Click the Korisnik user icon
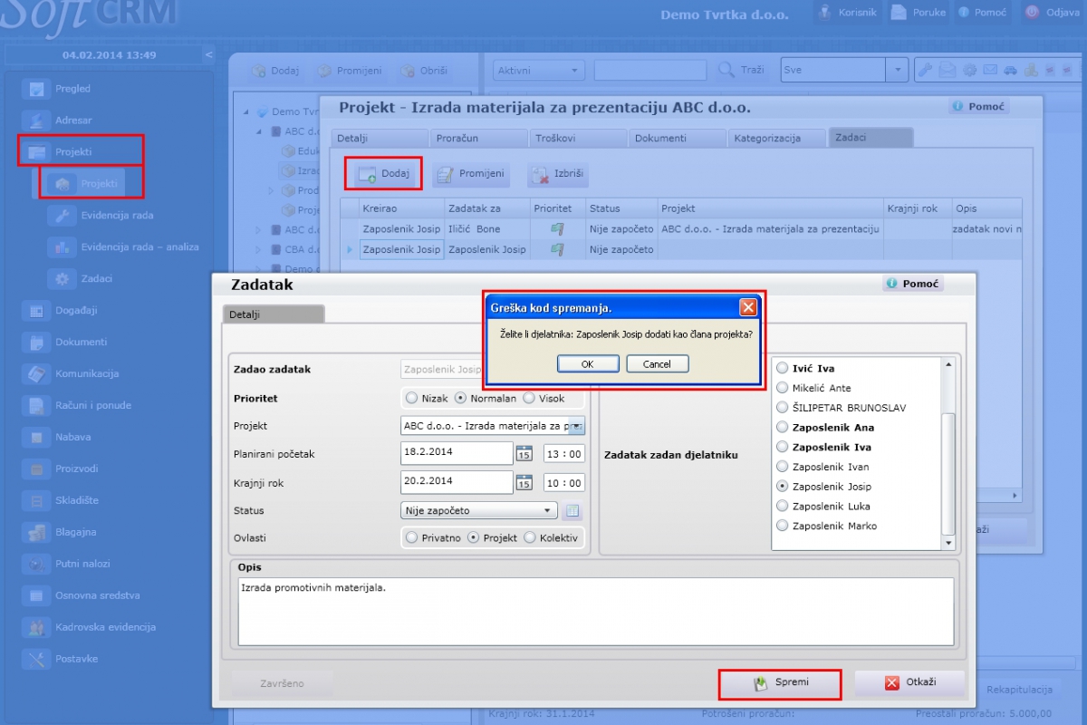This screenshot has width=1087, height=725. [824, 13]
